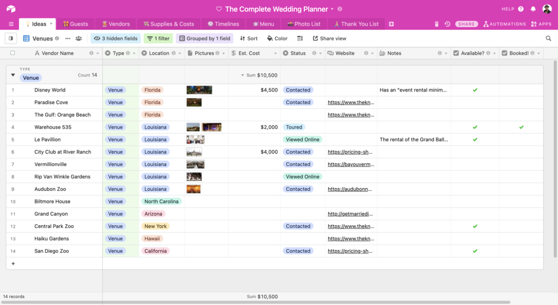Select Viewed Online status for Le Pavillion

point(303,139)
